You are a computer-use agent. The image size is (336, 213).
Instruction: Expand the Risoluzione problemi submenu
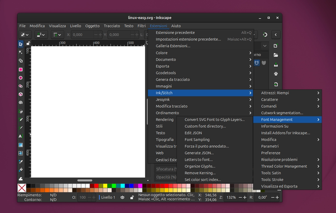[287, 160]
